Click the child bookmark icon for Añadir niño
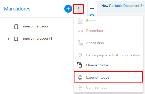The image size is (145, 94). point(80,43)
